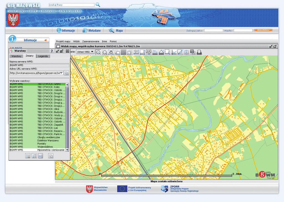284x202 pixels.
Task: Select Powiaty layer row
Action: tap(37, 144)
